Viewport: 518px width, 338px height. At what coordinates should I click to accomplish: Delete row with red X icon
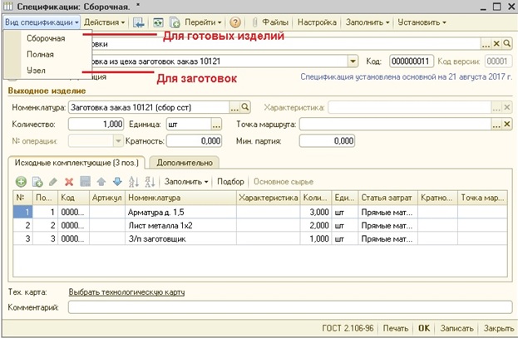tap(69, 182)
